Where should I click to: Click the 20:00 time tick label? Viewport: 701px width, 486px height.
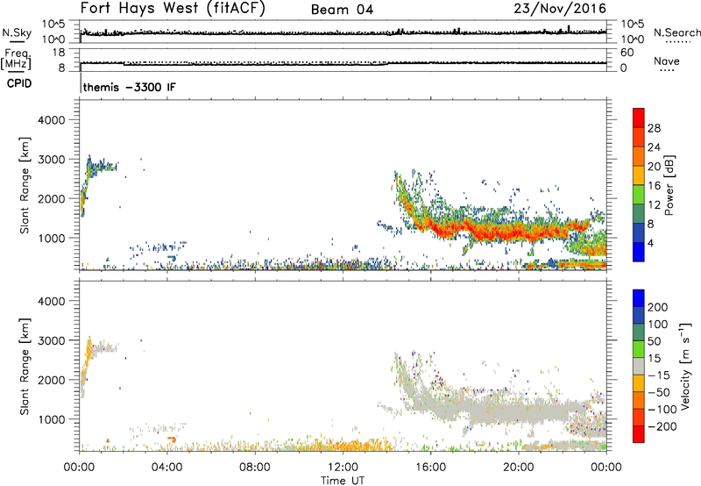click(519, 468)
